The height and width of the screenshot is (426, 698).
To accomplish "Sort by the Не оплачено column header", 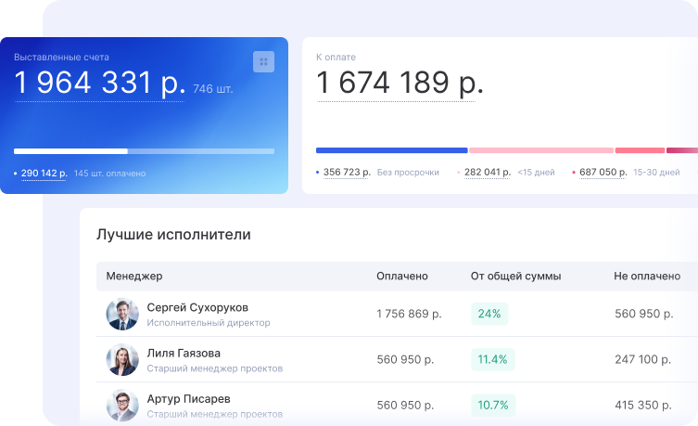I will (x=647, y=276).
